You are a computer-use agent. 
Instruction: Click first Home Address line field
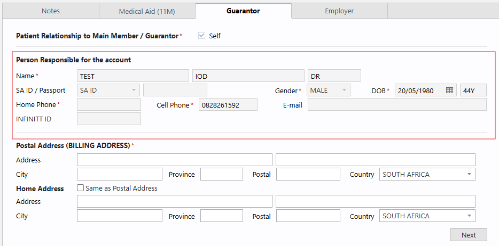(x=174, y=201)
